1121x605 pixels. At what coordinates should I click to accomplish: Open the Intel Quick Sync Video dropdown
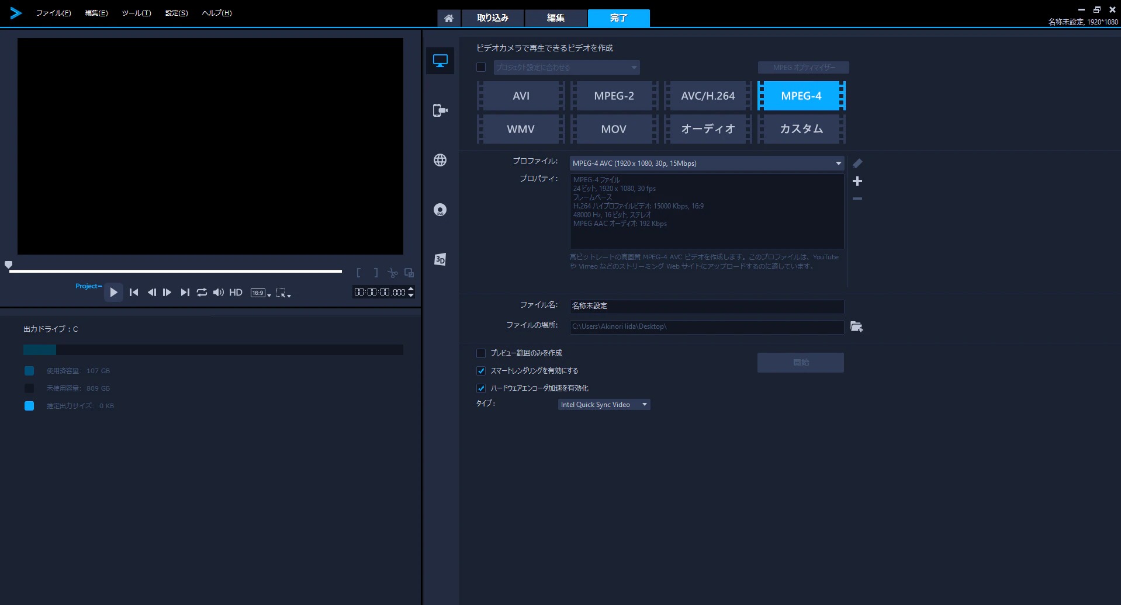(644, 405)
